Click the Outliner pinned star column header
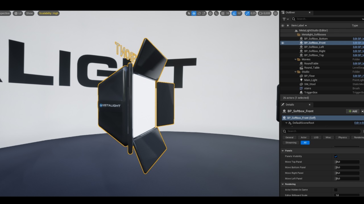Screen dimensions: 364x204 click(x=288, y=25)
